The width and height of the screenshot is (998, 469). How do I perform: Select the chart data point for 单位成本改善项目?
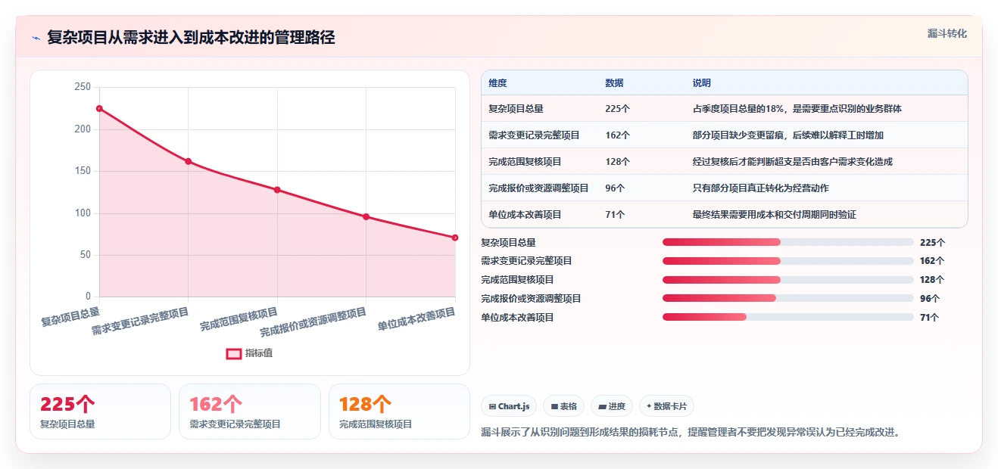[455, 238]
